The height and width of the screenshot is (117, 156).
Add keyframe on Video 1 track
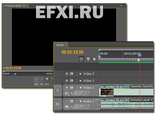click(82, 93)
